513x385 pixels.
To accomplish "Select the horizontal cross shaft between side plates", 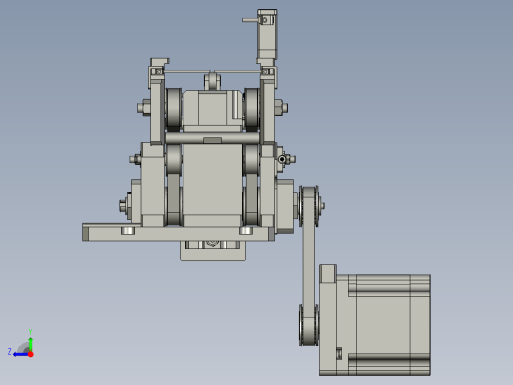I will coord(212,138).
